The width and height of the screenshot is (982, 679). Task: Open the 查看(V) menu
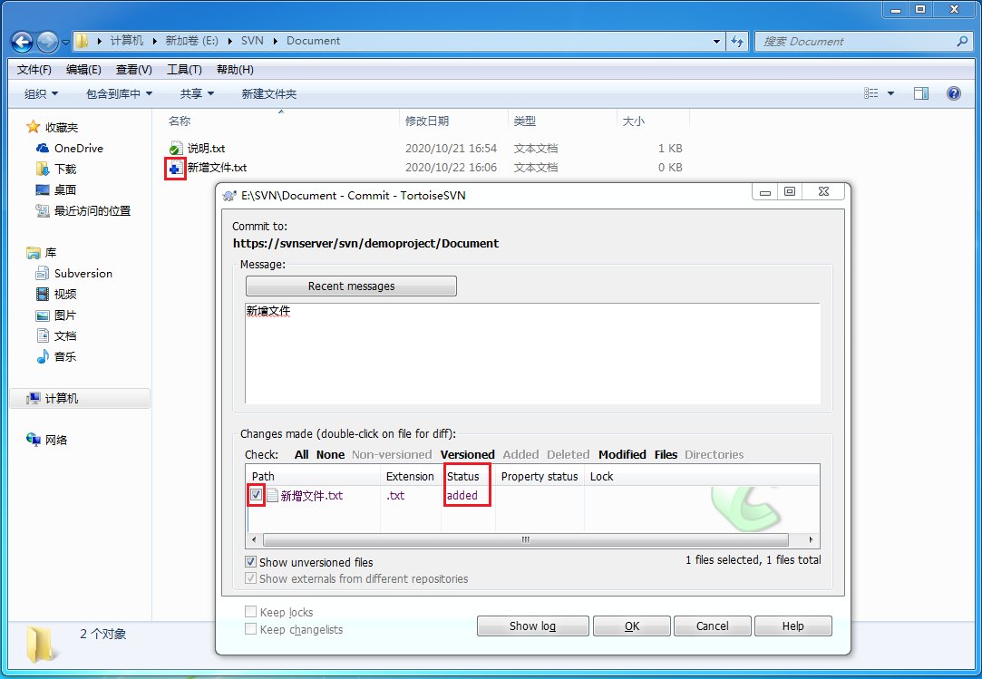click(x=134, y=70)
